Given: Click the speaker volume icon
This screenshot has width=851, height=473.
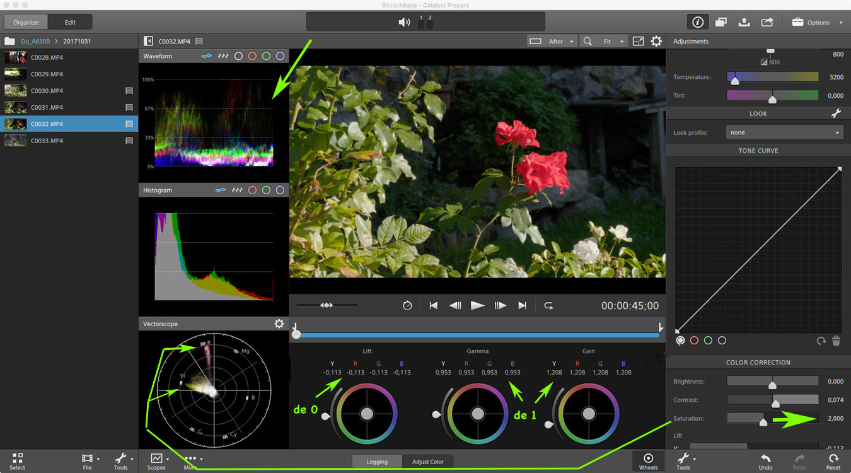Looking at the screenshot, I should tap(404, 22).
